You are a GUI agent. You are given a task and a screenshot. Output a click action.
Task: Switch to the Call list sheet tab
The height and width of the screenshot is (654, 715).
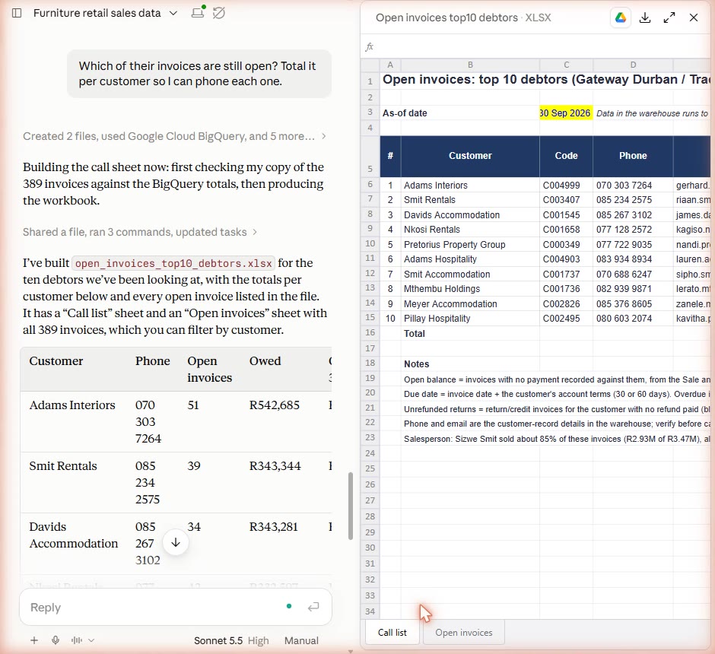392,632
